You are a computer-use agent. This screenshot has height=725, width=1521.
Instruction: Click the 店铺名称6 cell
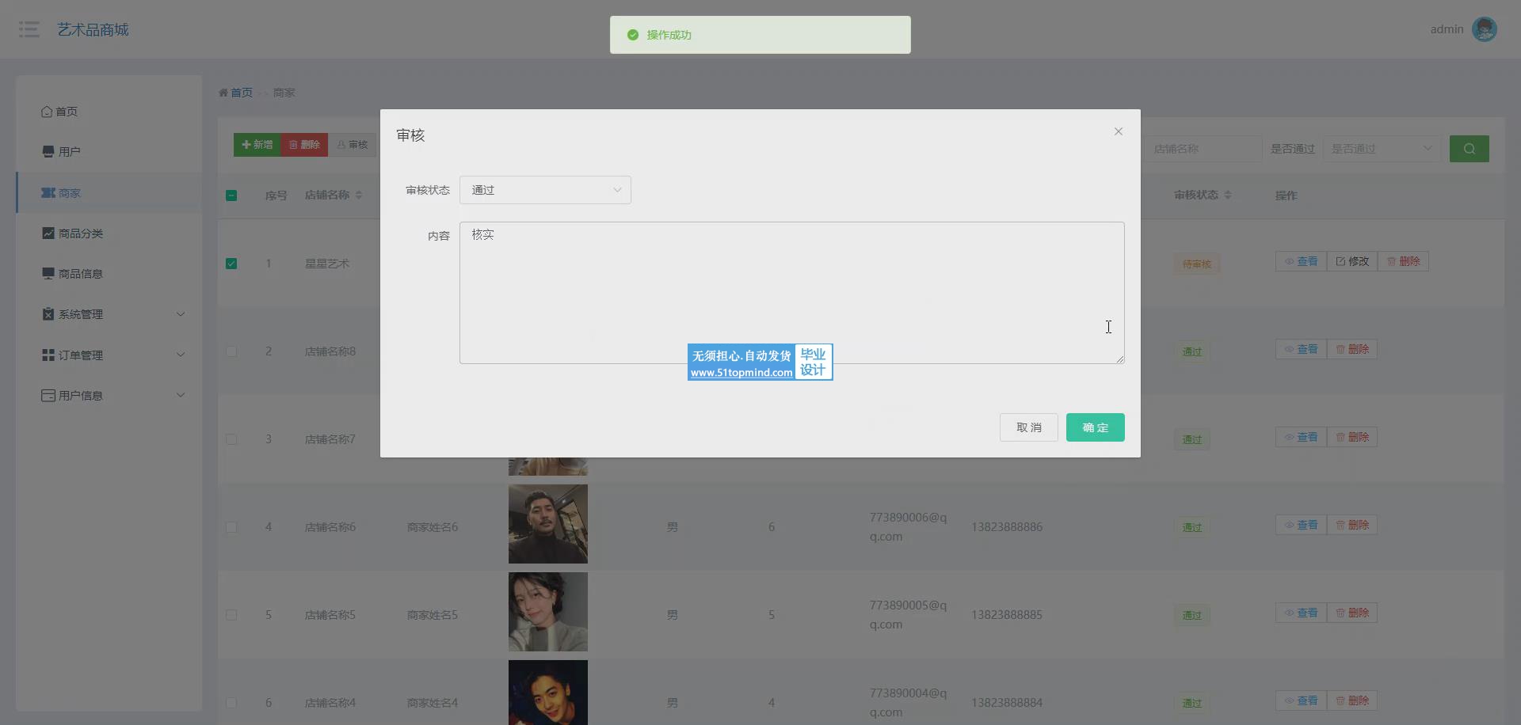click(330, 527)
